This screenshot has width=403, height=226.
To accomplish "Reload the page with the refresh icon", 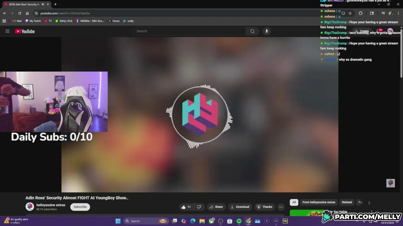I will tap(20, 13).
